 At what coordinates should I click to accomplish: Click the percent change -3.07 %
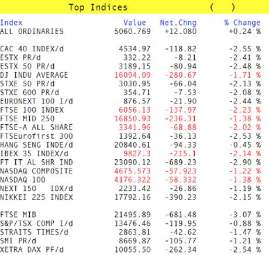coord(245,215)
